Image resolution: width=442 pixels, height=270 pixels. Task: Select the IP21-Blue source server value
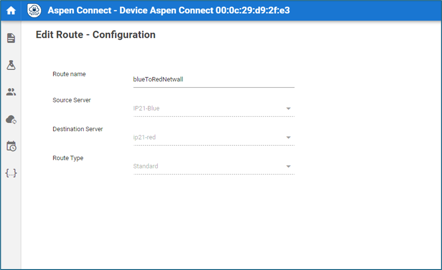pos(146,108)
